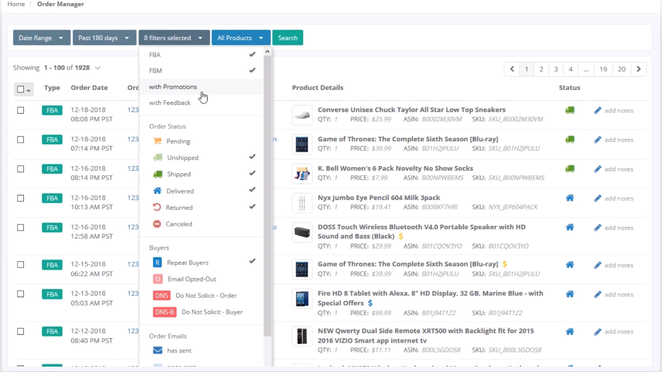This screenshot has width=662, height=372.
Task: Click the Search button
Action: [287, 38]
